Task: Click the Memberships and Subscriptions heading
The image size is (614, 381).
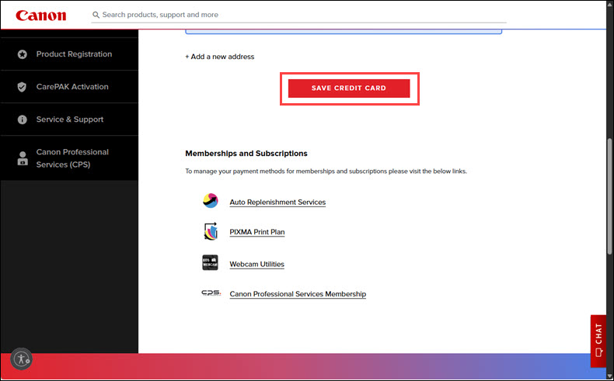Action: [x=246, y=154]
